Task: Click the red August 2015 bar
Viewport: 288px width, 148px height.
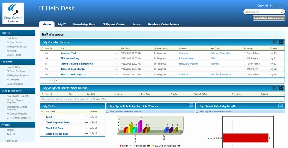Action: (x=245, y=138)
